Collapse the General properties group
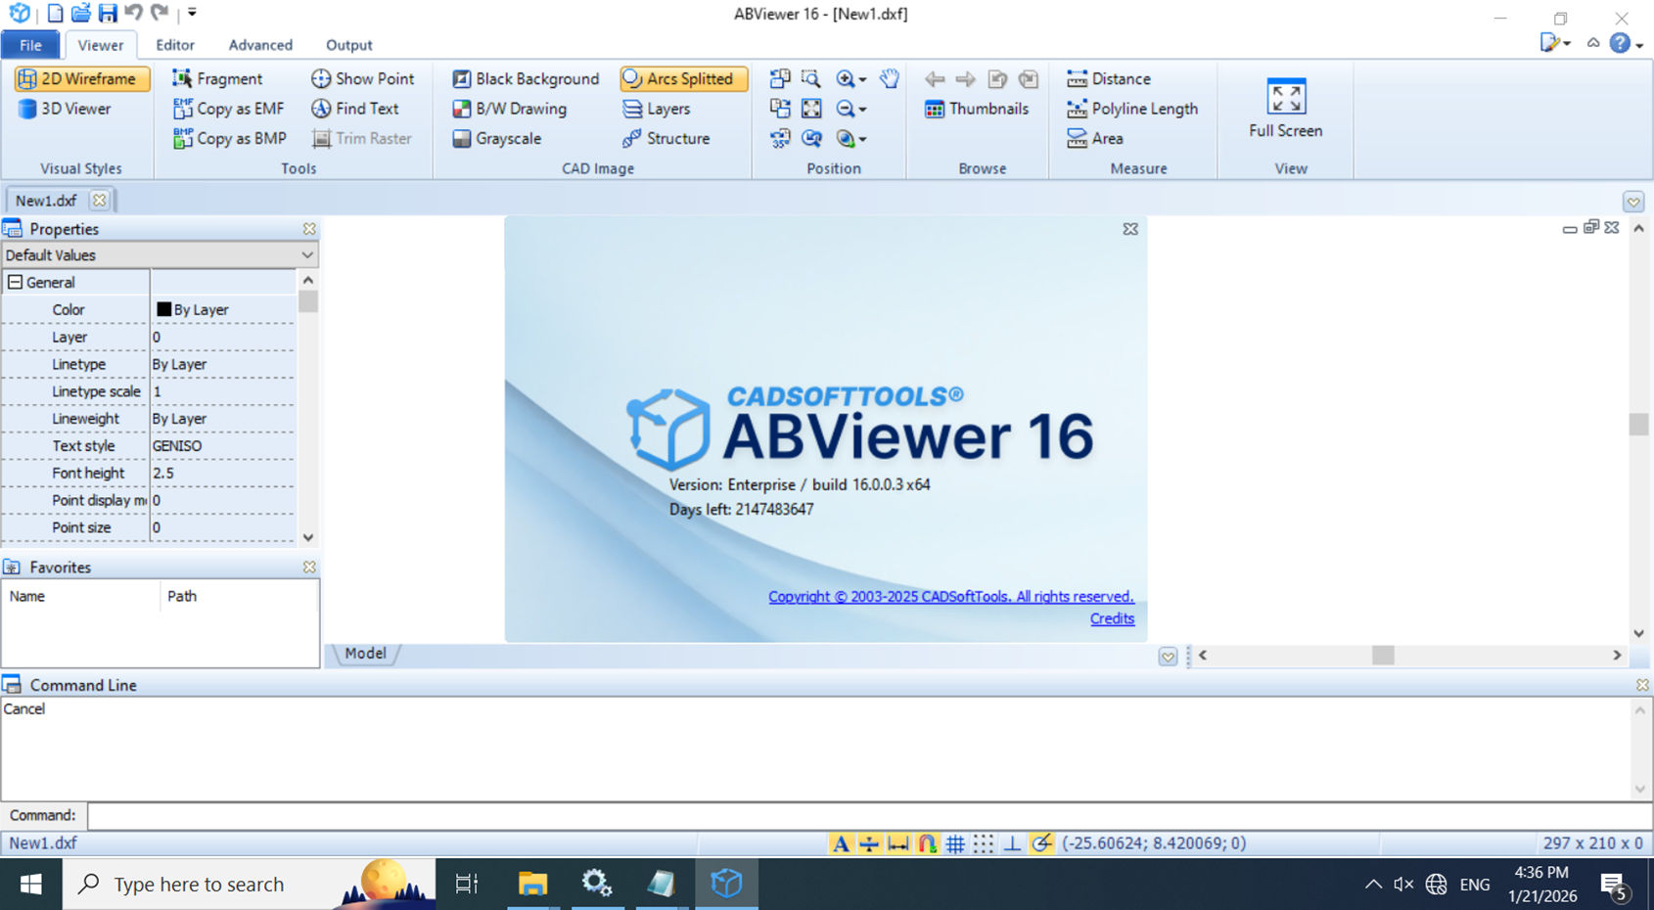Viewport: 1654px width, 910px height. click(16, 282)
